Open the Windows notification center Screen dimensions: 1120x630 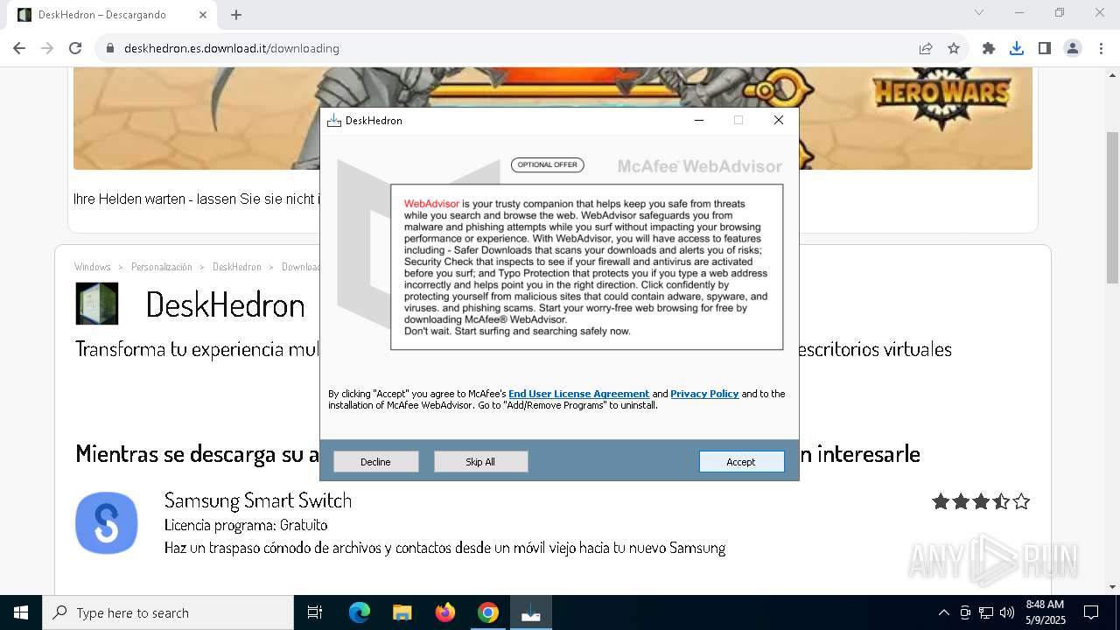1091,612
